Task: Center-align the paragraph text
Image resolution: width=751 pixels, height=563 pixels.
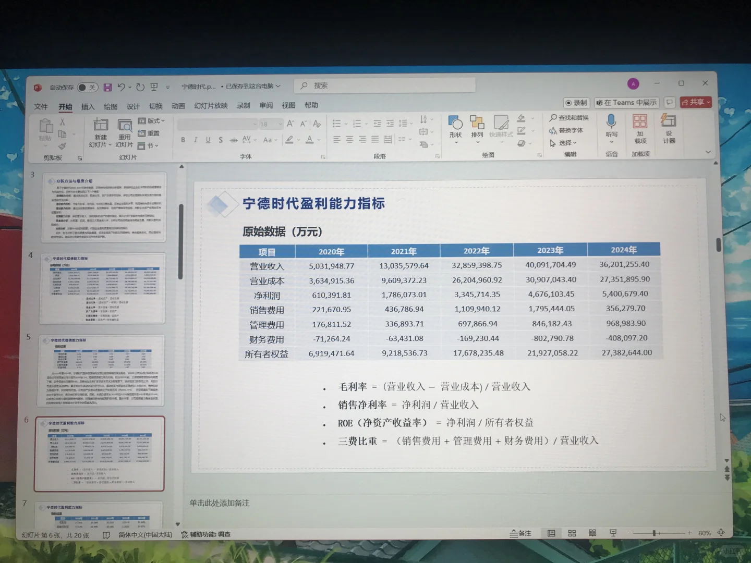Action: pyautogui.click(x=349, y=139)
